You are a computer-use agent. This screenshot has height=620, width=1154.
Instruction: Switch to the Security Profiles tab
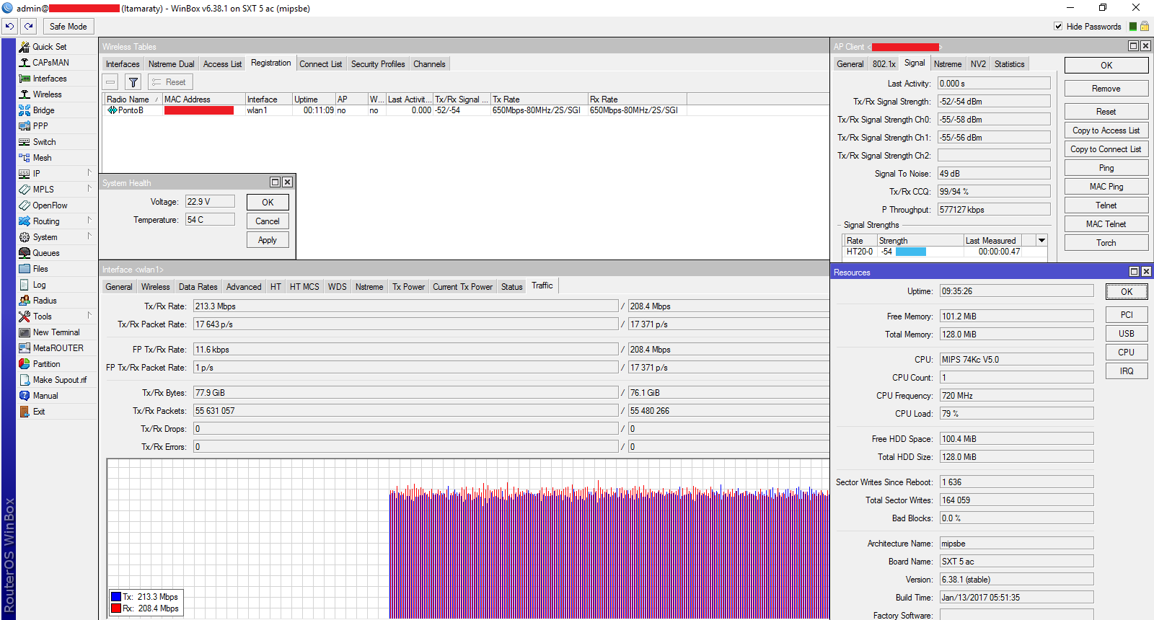[x=377, y=64]
